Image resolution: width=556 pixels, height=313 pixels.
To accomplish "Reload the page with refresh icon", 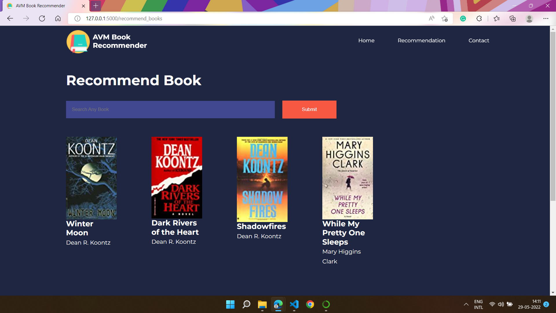I will (42, 19).
